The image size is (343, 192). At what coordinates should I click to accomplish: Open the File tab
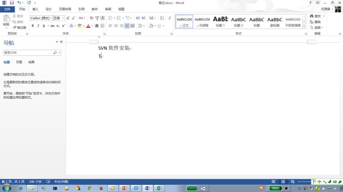tap(7, 9)
